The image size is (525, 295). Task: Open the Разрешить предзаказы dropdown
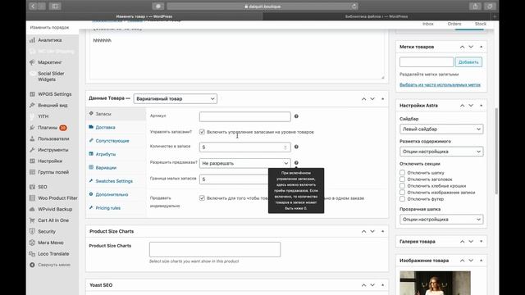click(x=244, y=163)
